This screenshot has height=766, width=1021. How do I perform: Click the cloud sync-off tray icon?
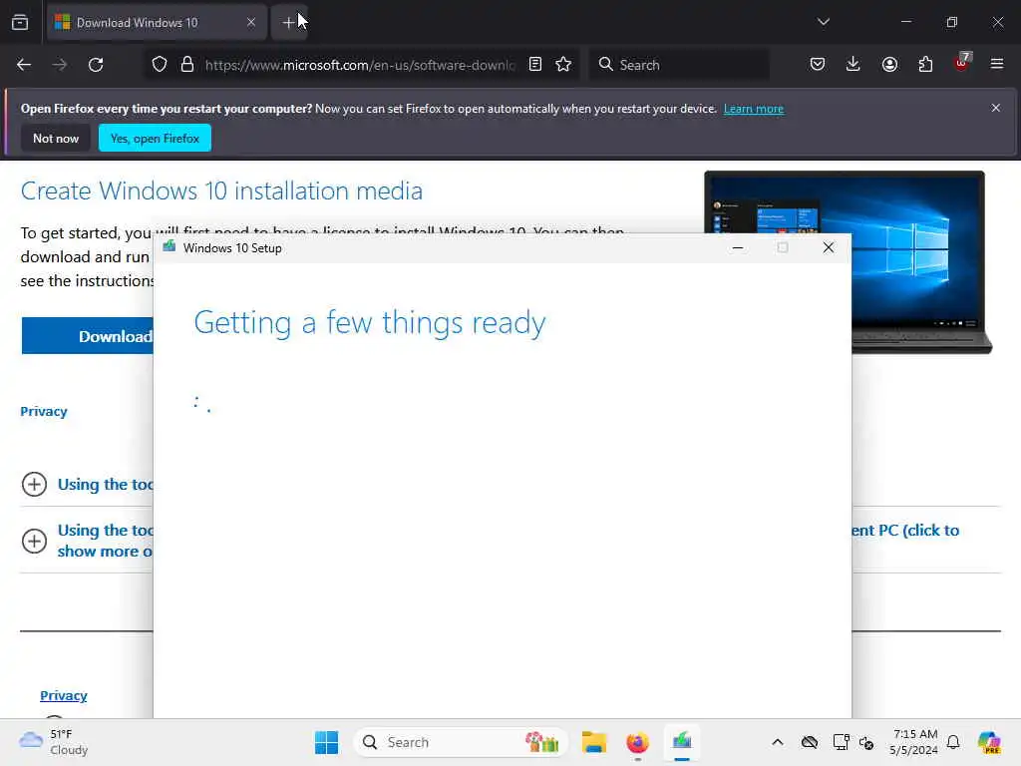click(x=810, y=742)
